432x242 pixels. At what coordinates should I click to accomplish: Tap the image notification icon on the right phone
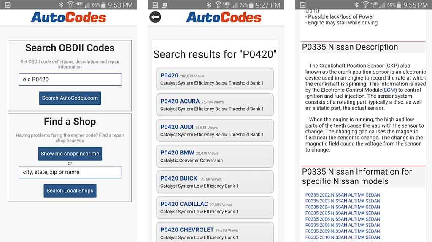tap(303, 5)
